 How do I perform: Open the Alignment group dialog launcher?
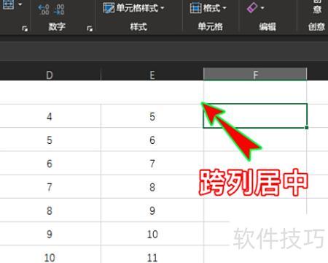(x=25, y=28)
